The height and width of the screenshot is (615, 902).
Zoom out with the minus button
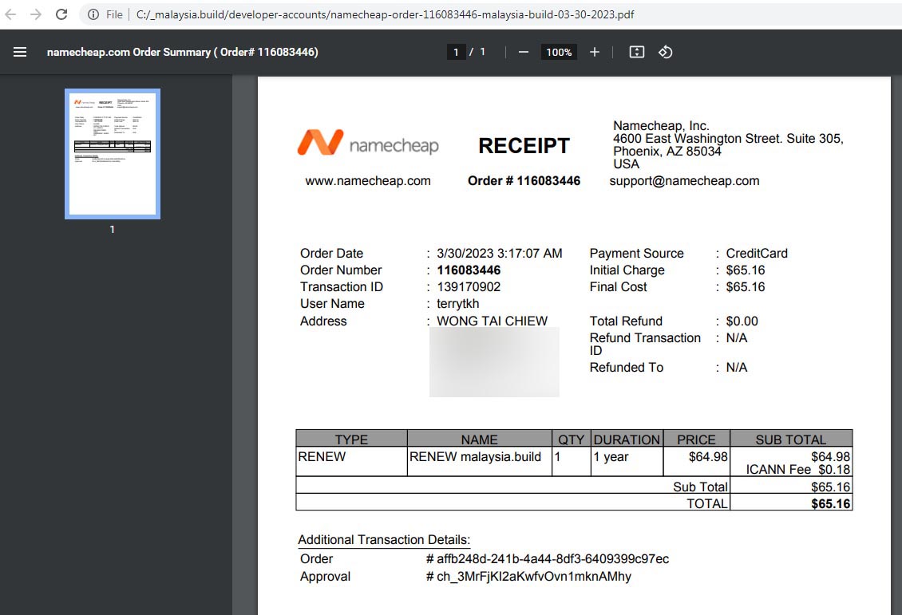point(524,53)
